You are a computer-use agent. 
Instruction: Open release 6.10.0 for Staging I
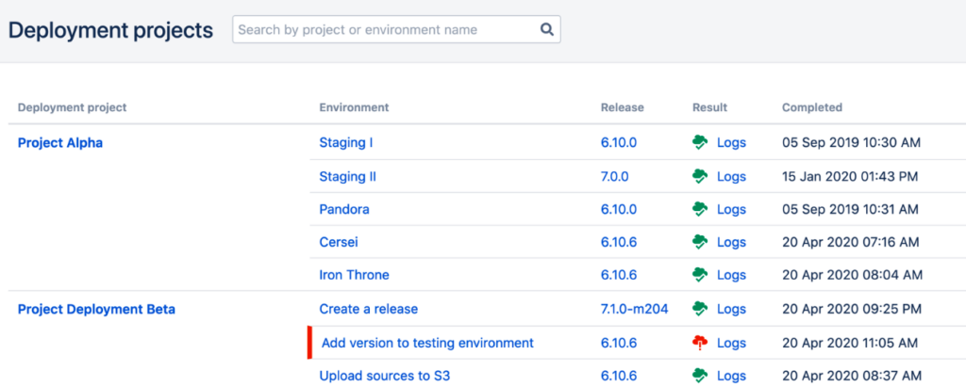coord(619,143)
